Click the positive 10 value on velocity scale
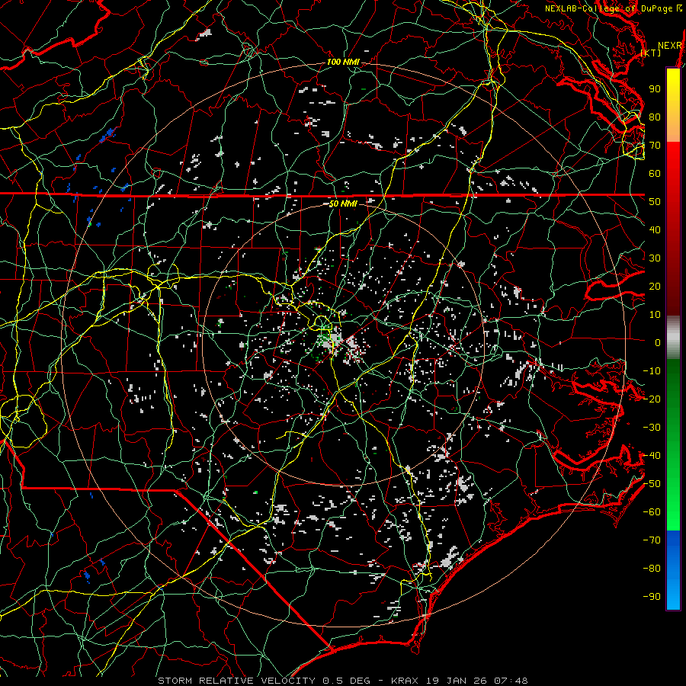 [655, 315]
